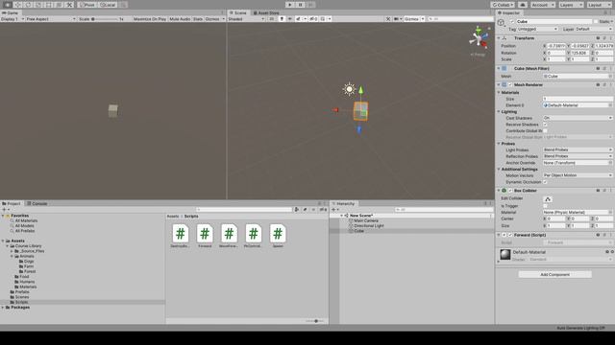Toggle Forward script enabled checkbox

[510, 235]
